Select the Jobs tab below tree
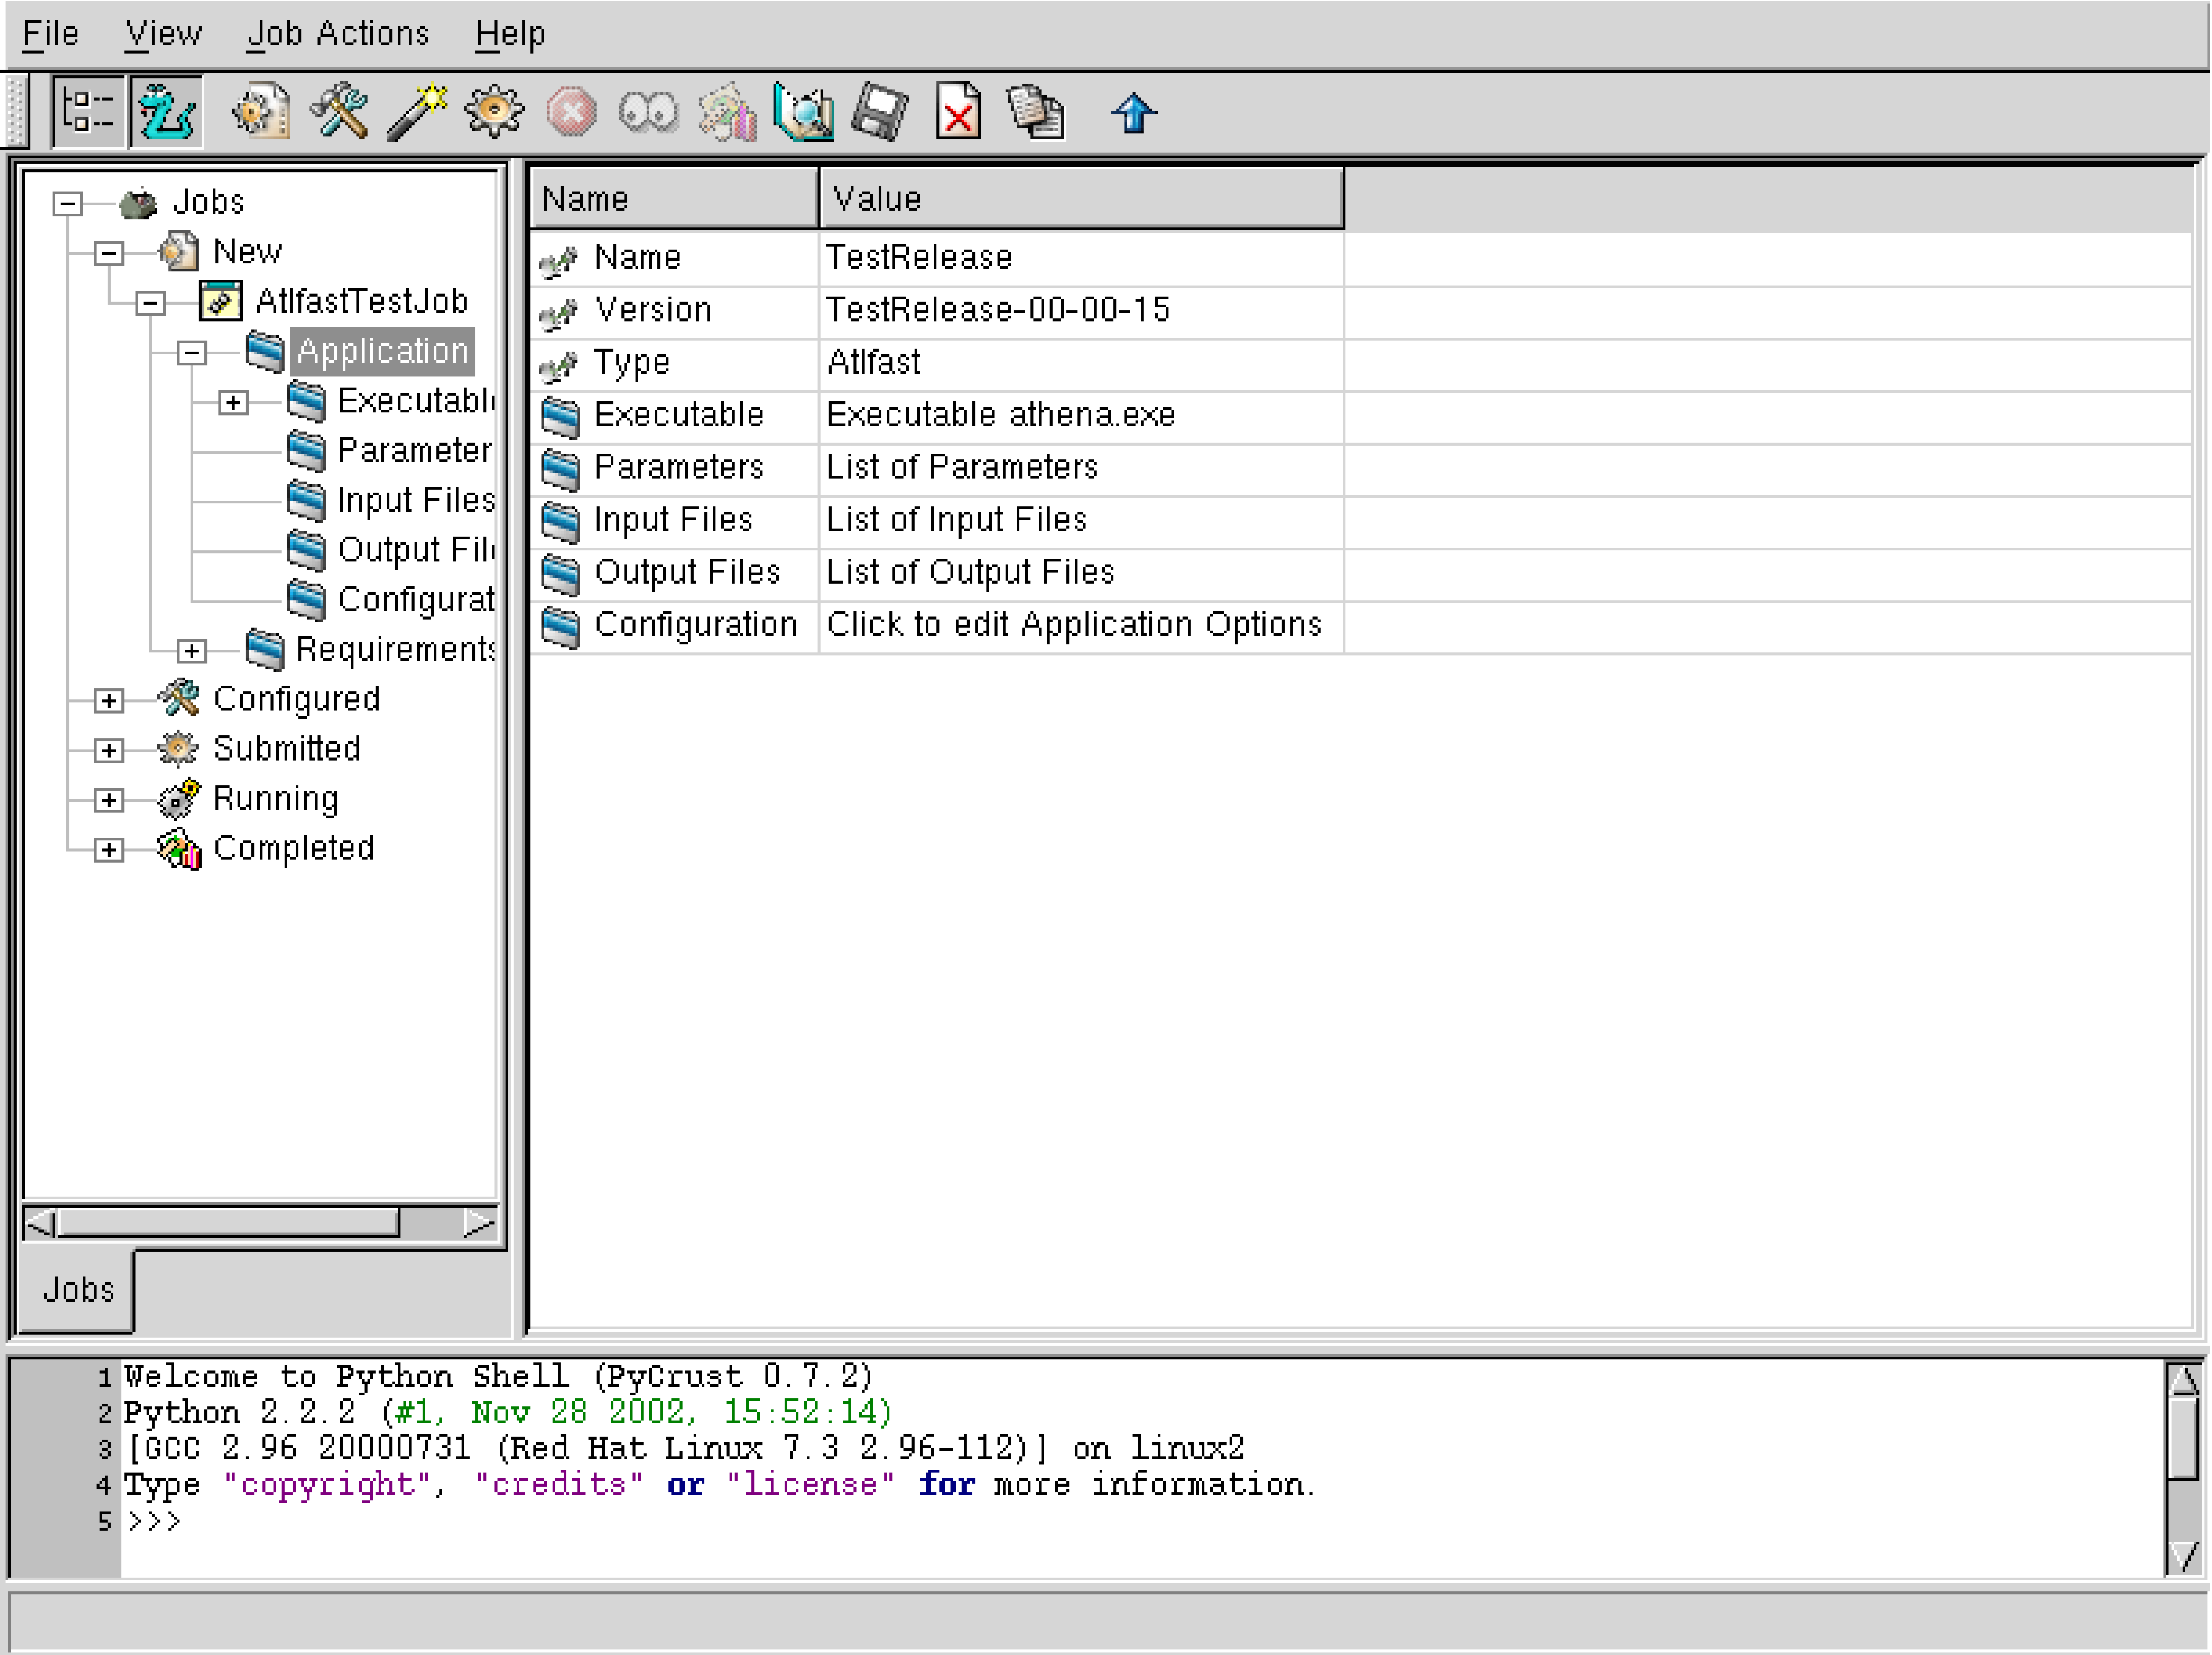This screenshot has height=1655, width=2212. [78, 1289]
